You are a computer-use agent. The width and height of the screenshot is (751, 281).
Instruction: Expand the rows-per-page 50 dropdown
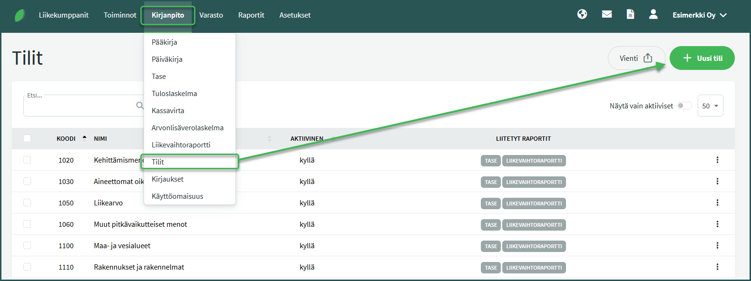pyautogui.click(x=710, y=106)
